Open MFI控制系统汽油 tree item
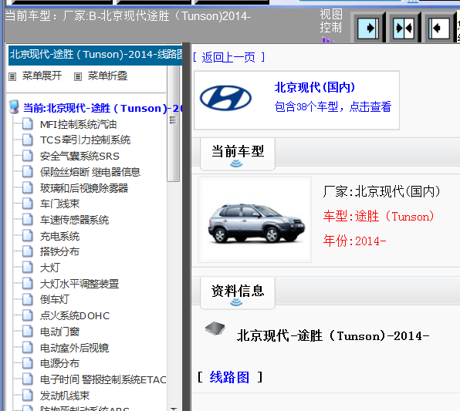This screenshot has height=411, width=460. (x=78, y=124)
